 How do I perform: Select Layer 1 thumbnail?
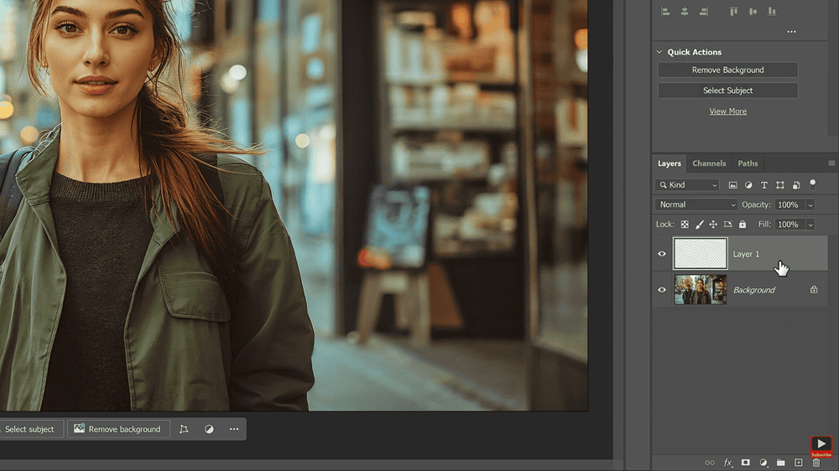click(x=700, y=253)
